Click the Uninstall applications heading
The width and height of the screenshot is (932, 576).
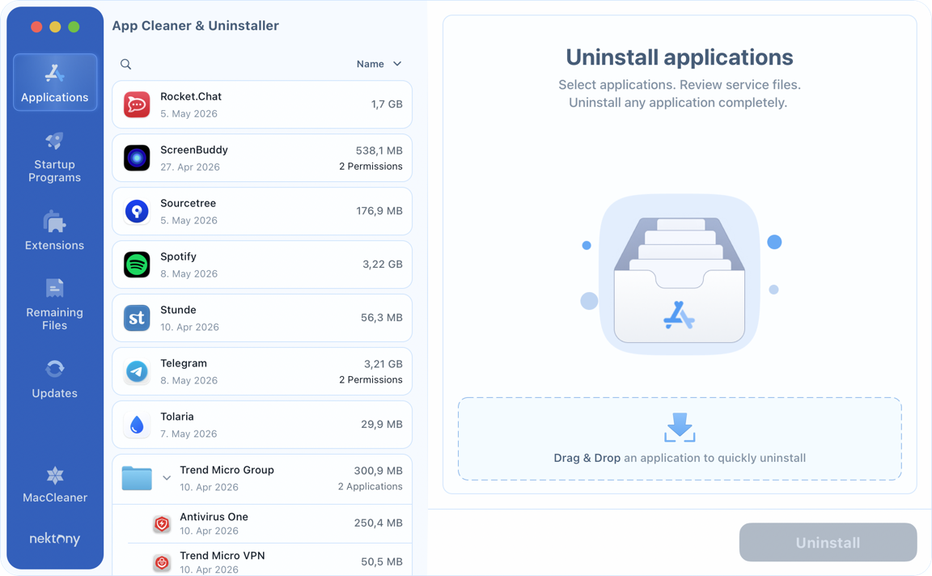(x=680, y=57)
